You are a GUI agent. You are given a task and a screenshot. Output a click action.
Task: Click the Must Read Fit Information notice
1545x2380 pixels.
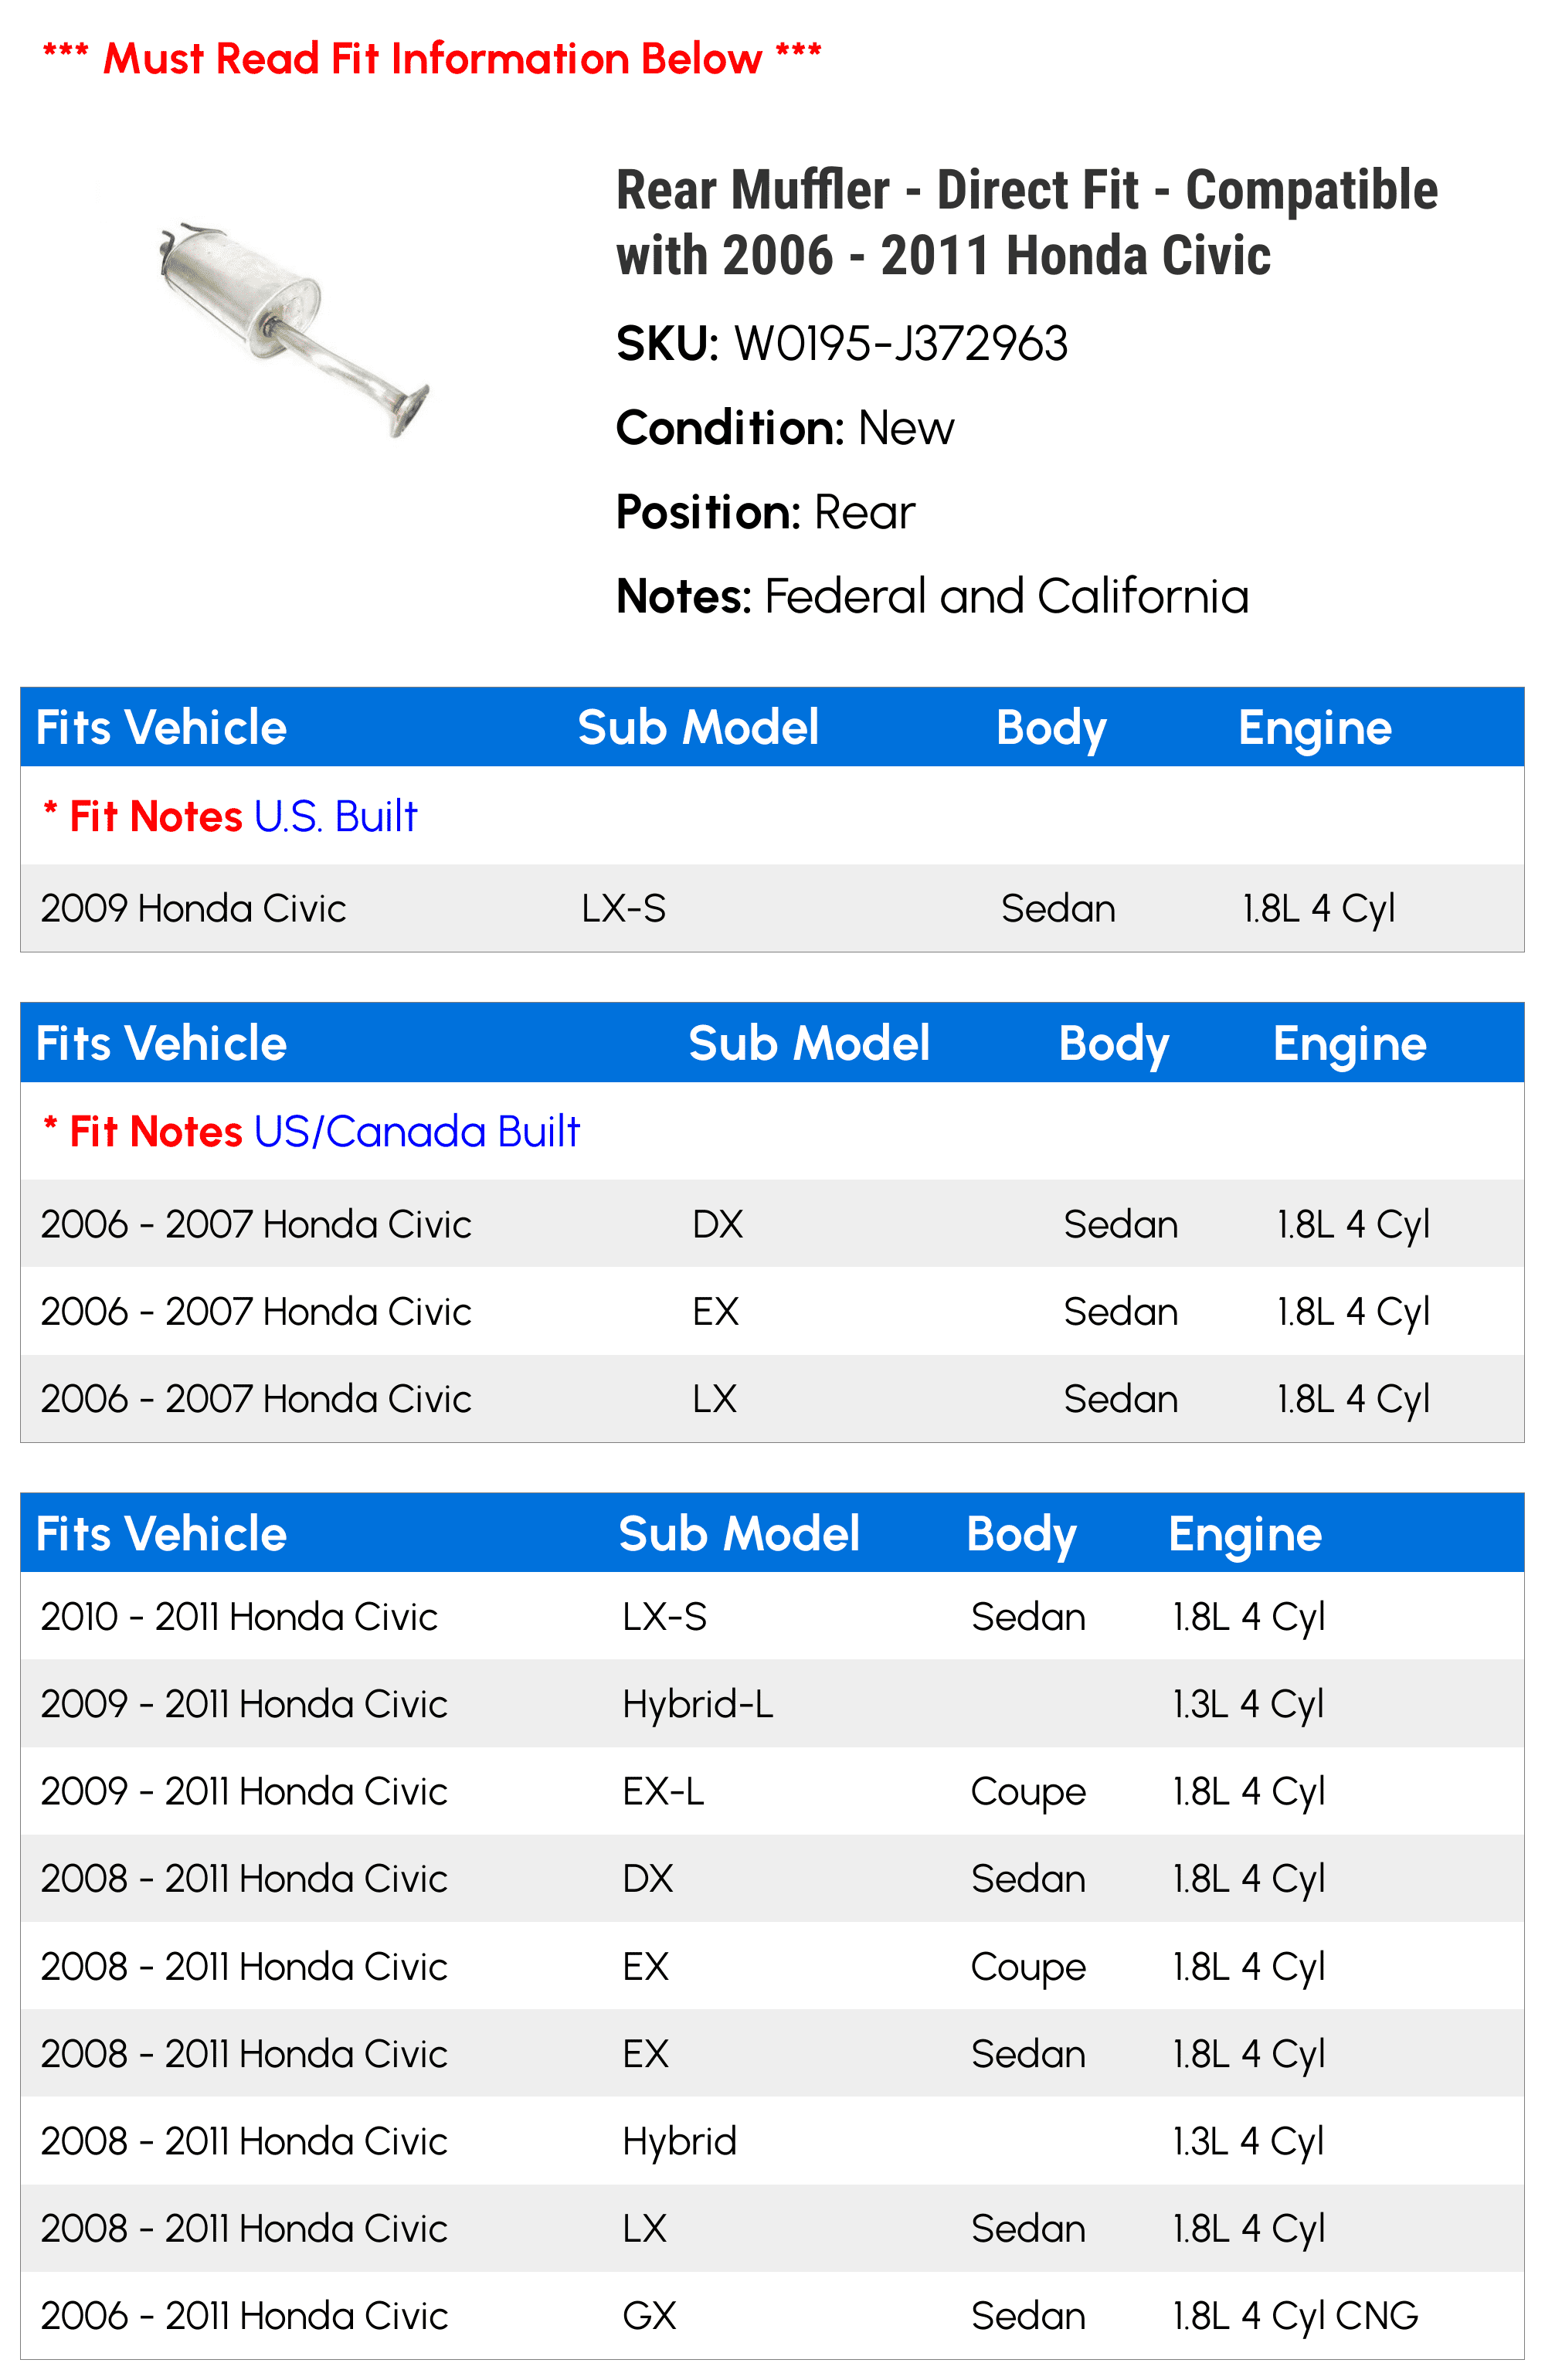click(x=432, y=58)
